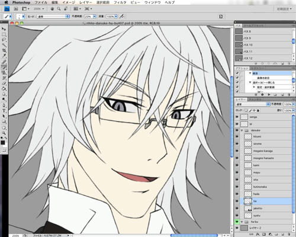Toggle visibility of the hitomi layer
The image size is (296, 237).
(x=237, y=136)
